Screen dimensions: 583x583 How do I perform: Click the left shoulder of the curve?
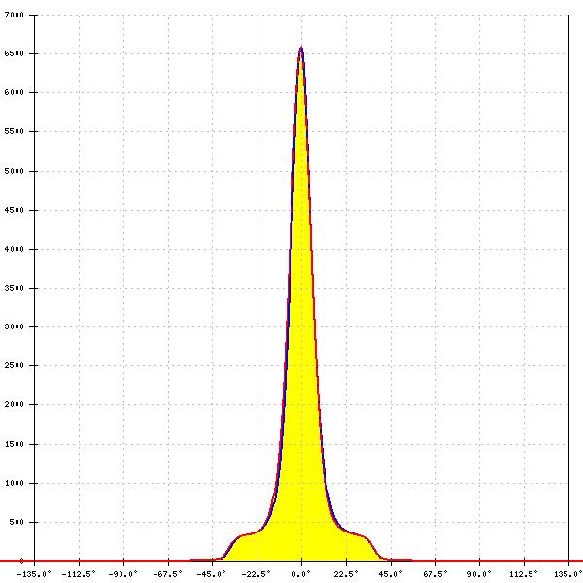(x=244, y=535)
